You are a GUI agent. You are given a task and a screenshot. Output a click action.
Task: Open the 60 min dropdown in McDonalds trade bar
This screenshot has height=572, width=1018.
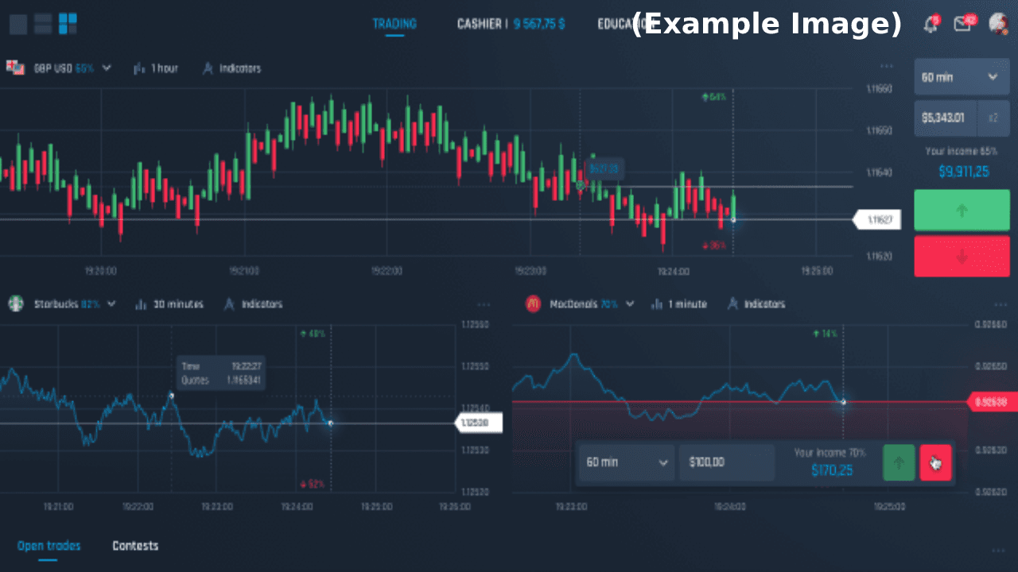pyautogui.click(x=627, y=462)
